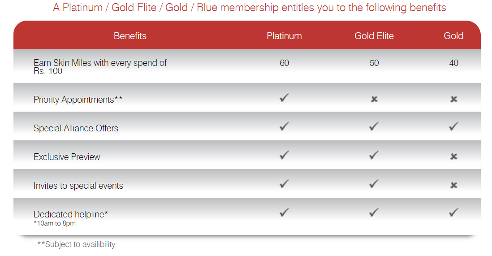The image size is (492, 256).
Task: Click Platinum checkmark for Priority Appointments
Action: pos(284,98)
